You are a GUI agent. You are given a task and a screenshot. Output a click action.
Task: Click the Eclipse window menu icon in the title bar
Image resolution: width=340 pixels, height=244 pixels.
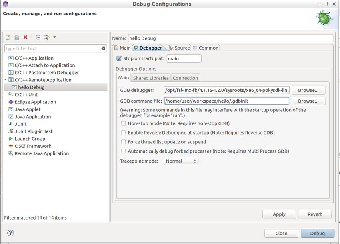click(x=6, y=4)
